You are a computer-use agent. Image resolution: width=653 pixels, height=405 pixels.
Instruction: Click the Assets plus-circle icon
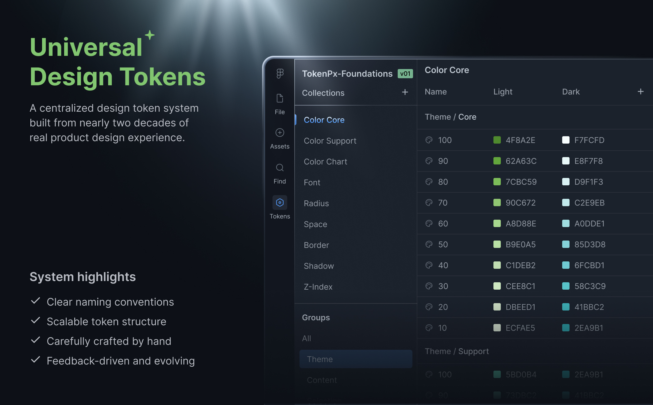[280, 133]
